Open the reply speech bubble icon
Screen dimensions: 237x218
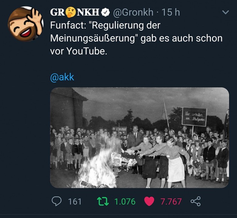[x=57, y=201]
